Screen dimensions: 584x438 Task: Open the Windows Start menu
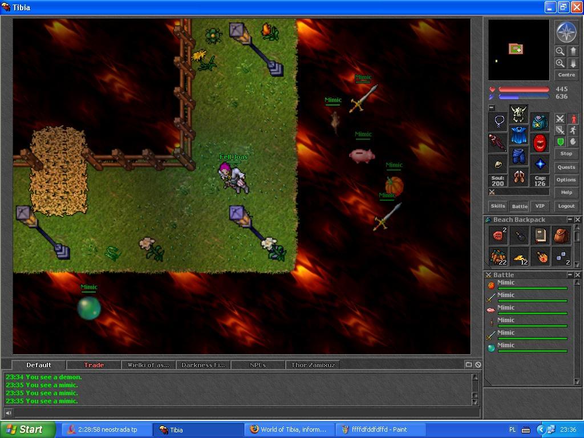[27, 429]
